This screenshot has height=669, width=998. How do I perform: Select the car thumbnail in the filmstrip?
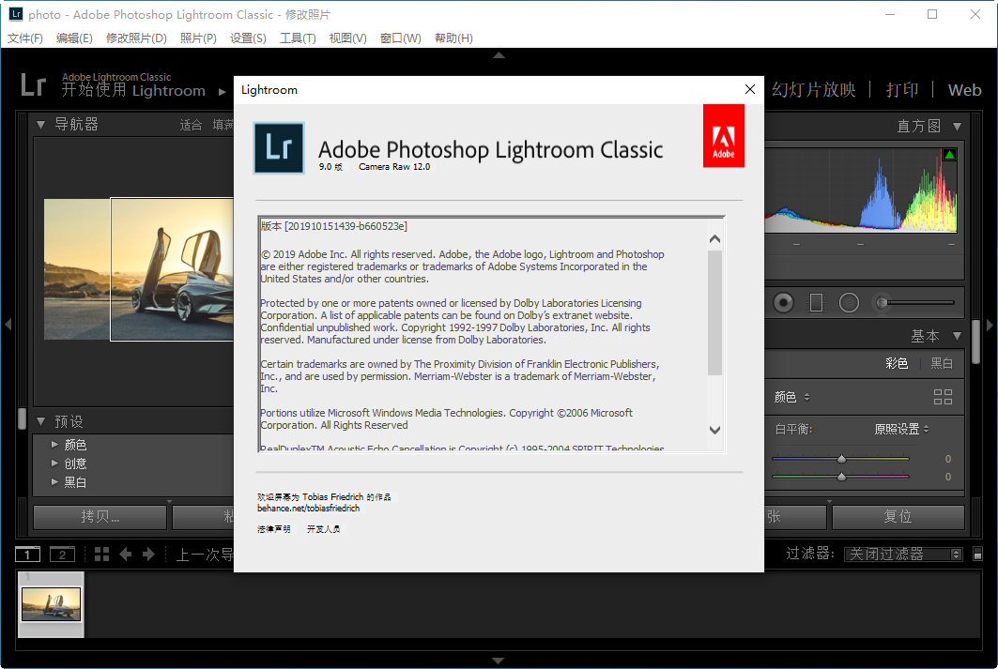[x=50, y=605]
